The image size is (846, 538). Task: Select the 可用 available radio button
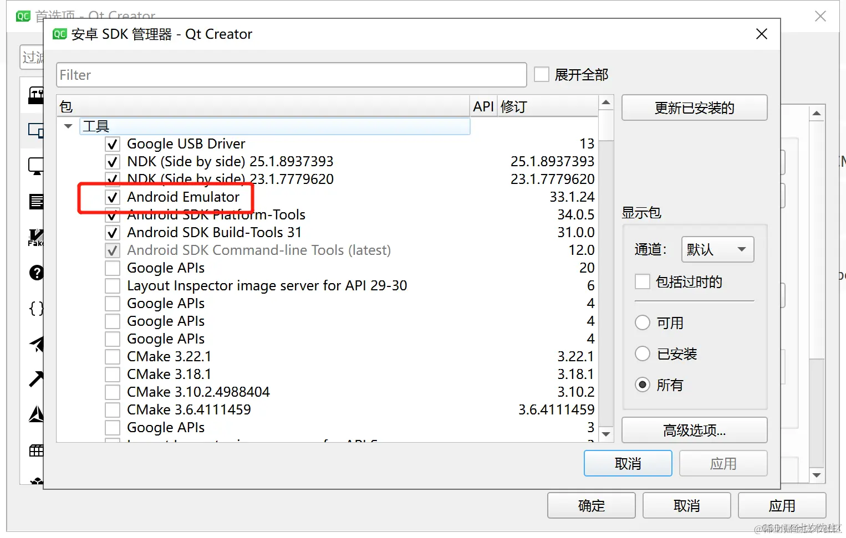[643, 322]
